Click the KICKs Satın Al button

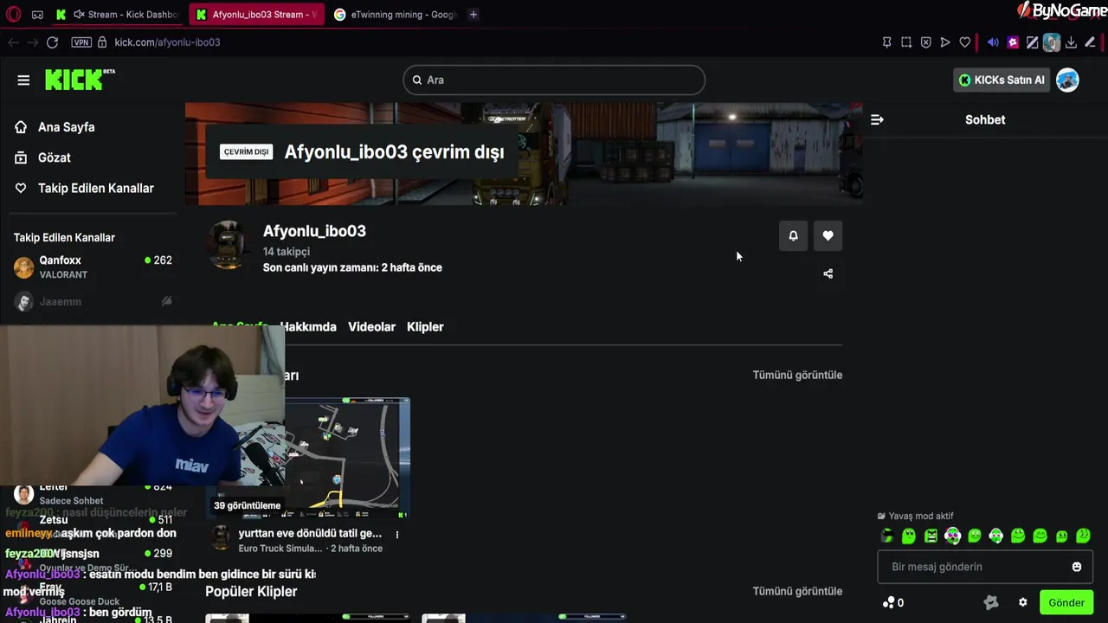coord(1002,80)
